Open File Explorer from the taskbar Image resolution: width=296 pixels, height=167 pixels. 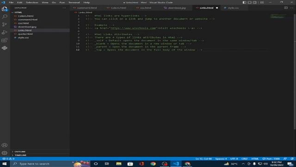(119, 164)
